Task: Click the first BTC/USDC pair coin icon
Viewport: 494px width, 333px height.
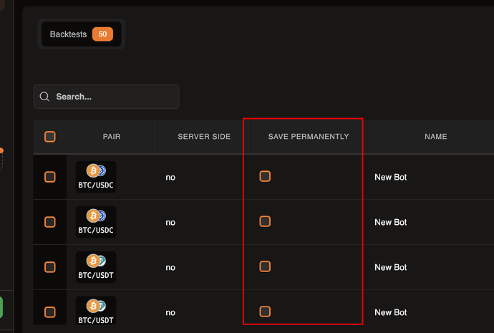Action: 96,170
